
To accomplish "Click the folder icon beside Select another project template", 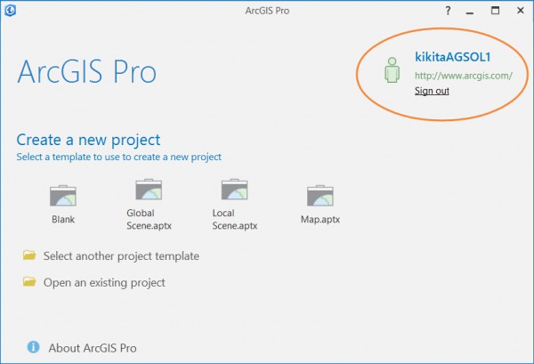I will pyautogui.click(x=29, y=255).
